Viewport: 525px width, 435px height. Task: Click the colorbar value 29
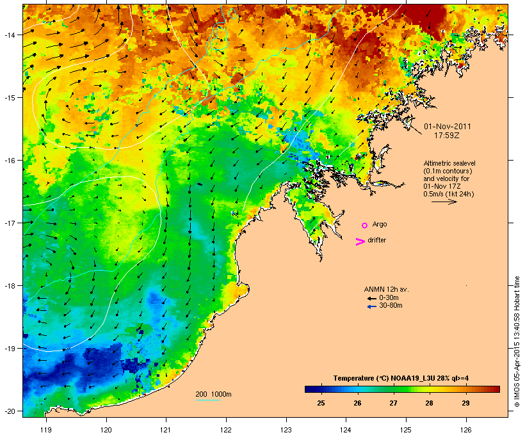465,403
